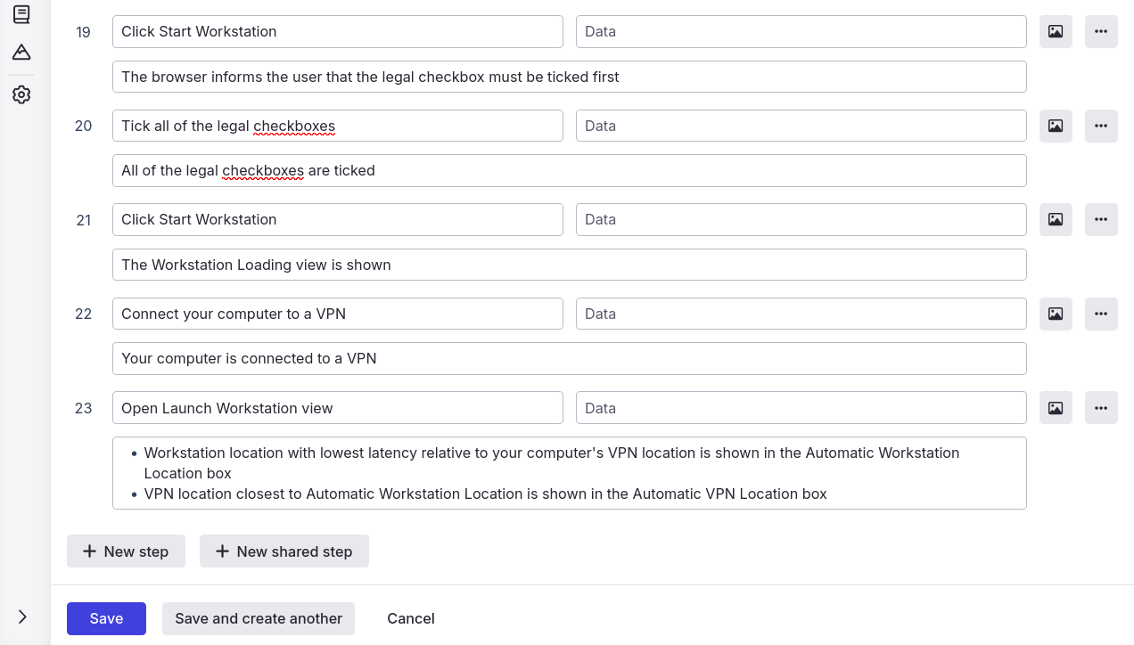1134x645 pixels.
Task: Attach an image to step 19
Action: coord(1056,31)
